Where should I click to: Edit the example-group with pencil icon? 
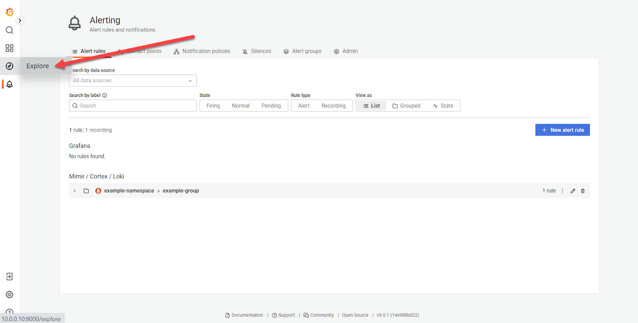(x=573, y=191)
